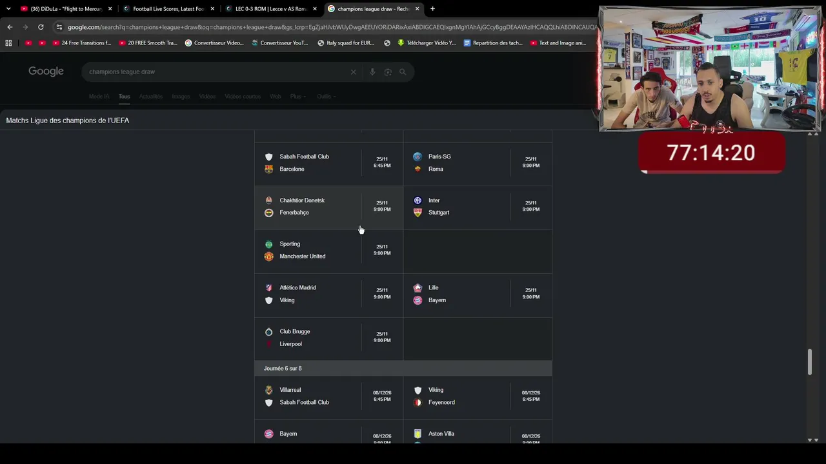Start voice search with the microphone
Image resolution: width=826 pixels, height=464 pixels.
pos(372,72)
